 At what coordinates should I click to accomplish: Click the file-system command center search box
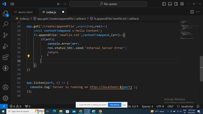(108, 4)
